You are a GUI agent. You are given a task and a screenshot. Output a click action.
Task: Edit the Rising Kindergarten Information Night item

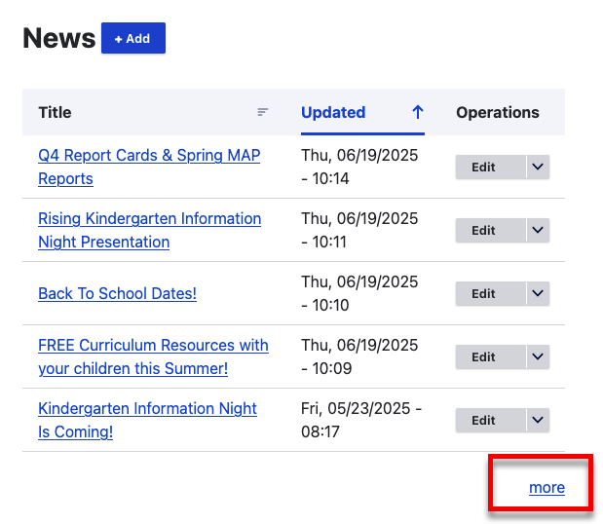484,231
